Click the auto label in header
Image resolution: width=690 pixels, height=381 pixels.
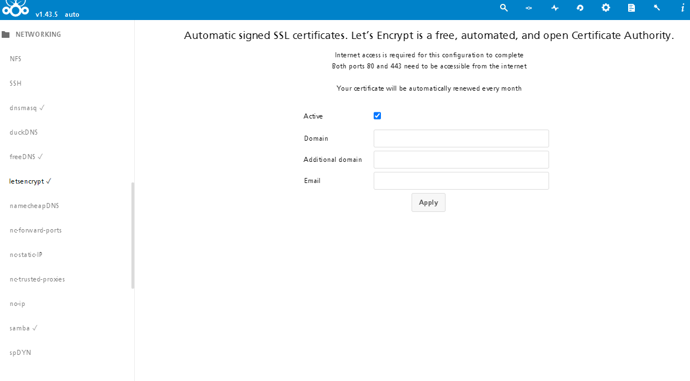72,14
